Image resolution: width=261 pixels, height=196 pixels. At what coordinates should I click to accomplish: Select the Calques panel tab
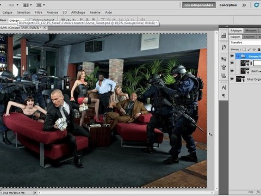(x=235, y=37)
